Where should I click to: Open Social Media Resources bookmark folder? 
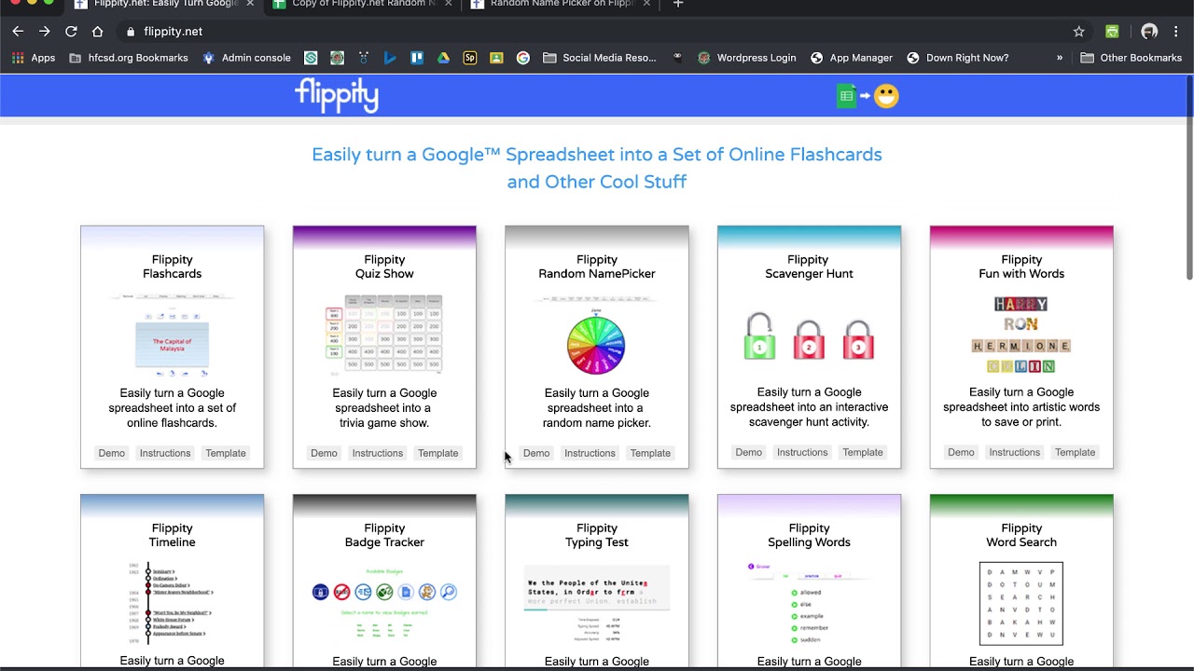(x=600, y=58)
